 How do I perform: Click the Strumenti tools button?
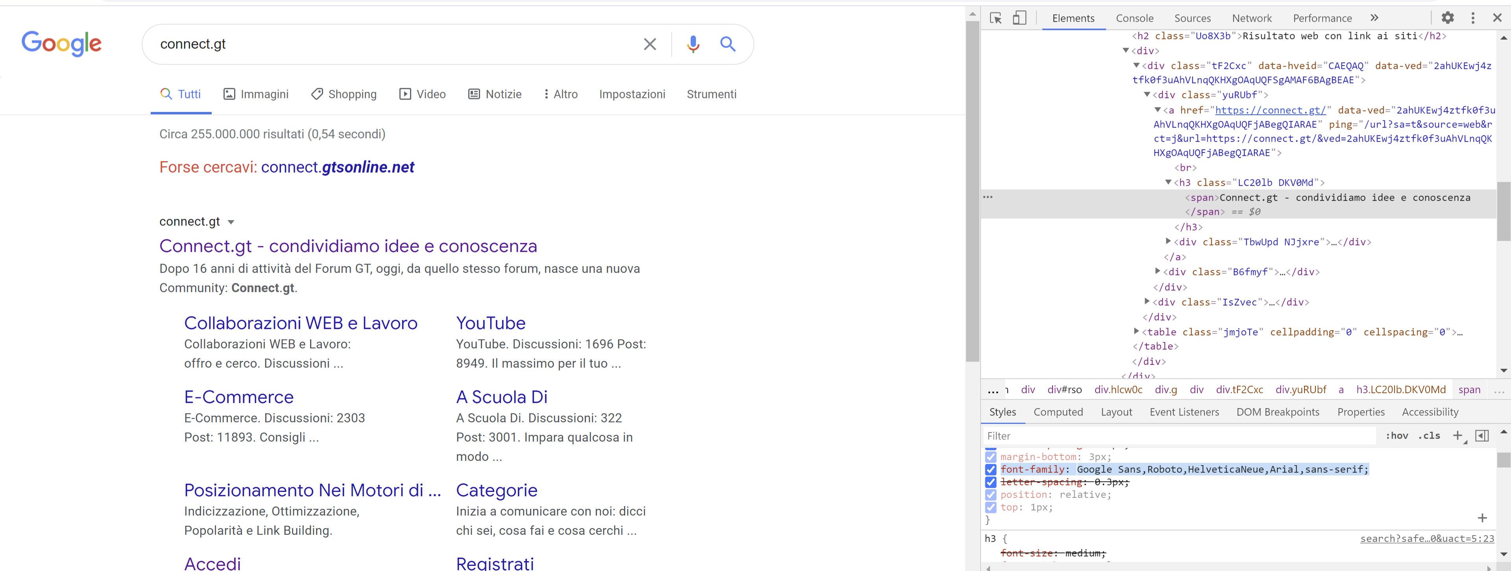pyautogui.click(x=711, y=94)
